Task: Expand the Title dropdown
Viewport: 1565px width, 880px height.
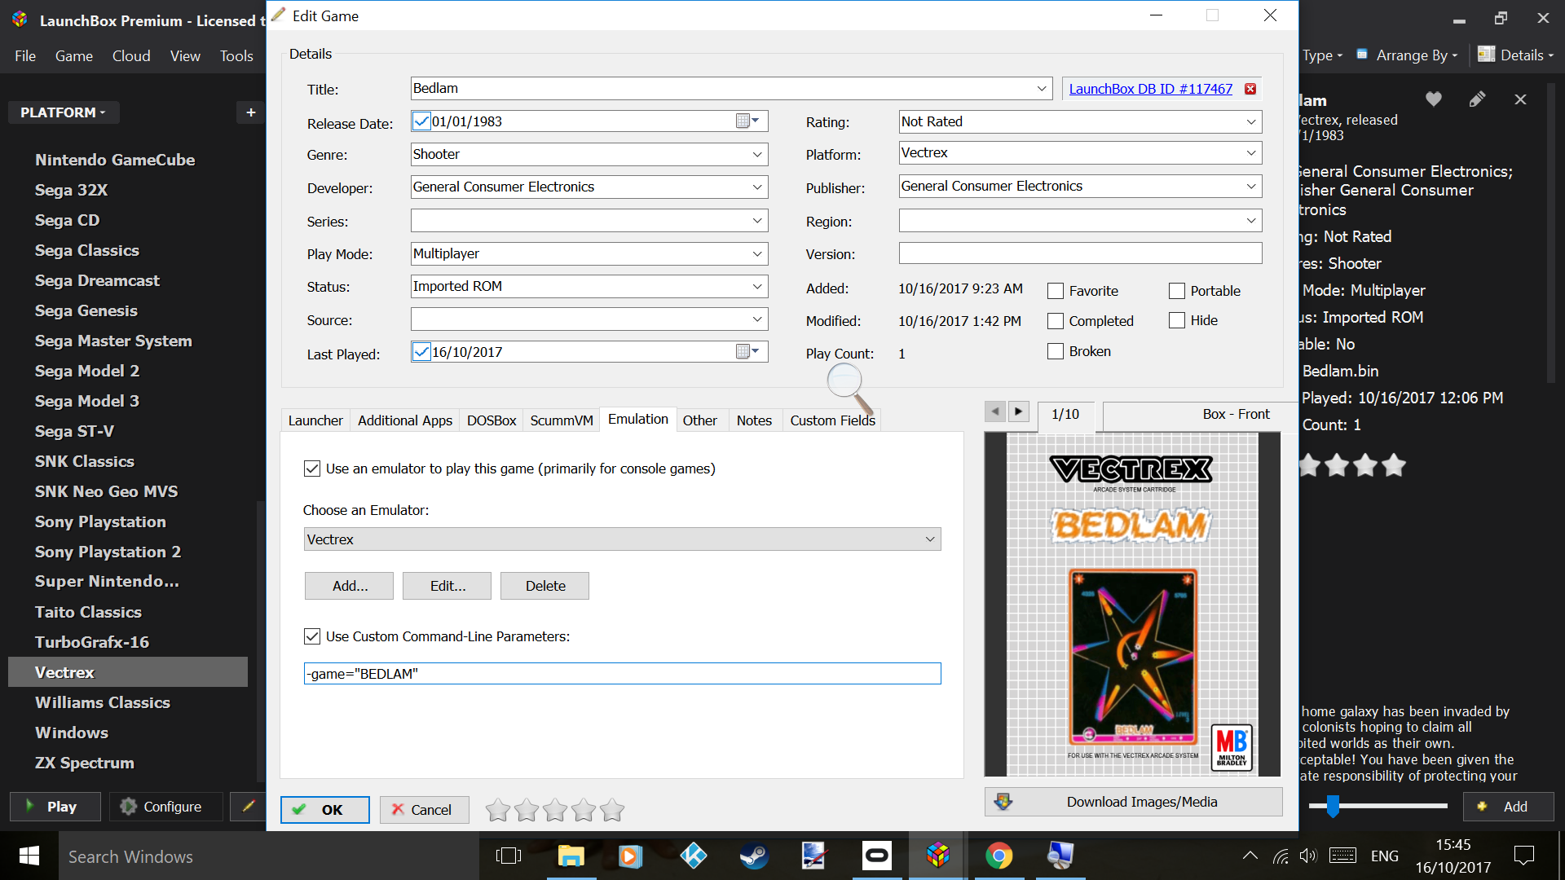Action: click(x=1042, y=88)
